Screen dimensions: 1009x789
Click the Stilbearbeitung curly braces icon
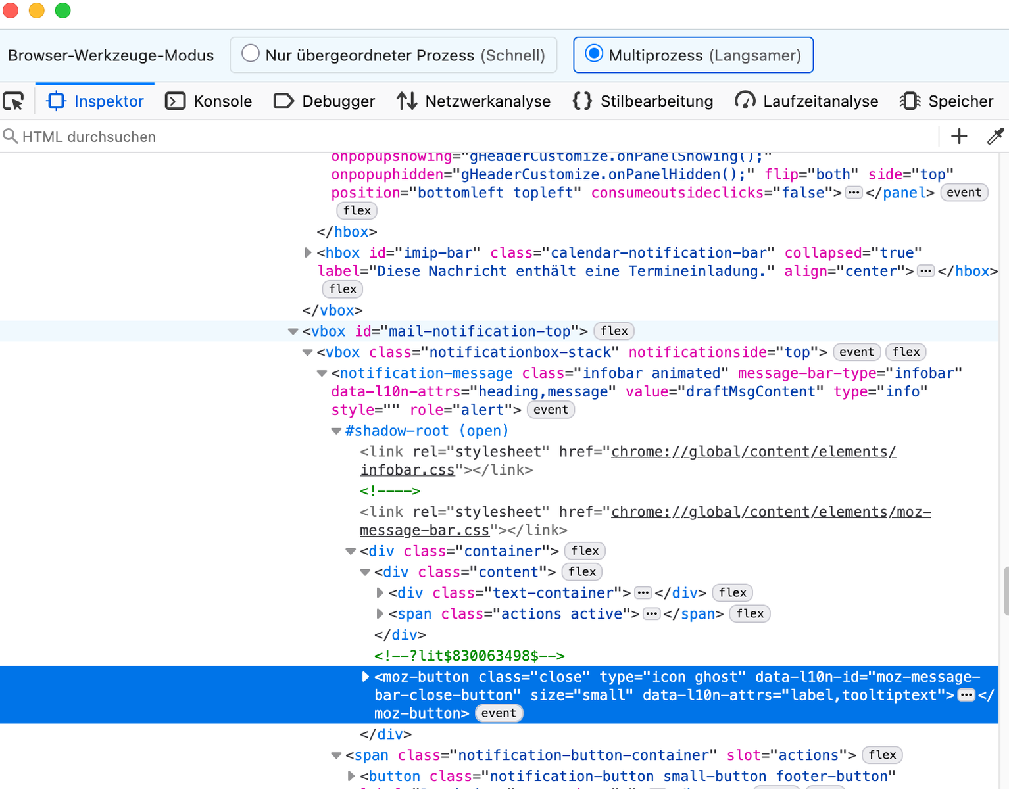[x=582, y=101]
